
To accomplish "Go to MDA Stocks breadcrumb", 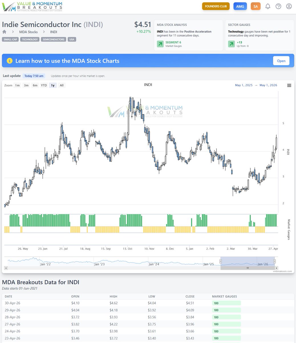I will 29,32.
